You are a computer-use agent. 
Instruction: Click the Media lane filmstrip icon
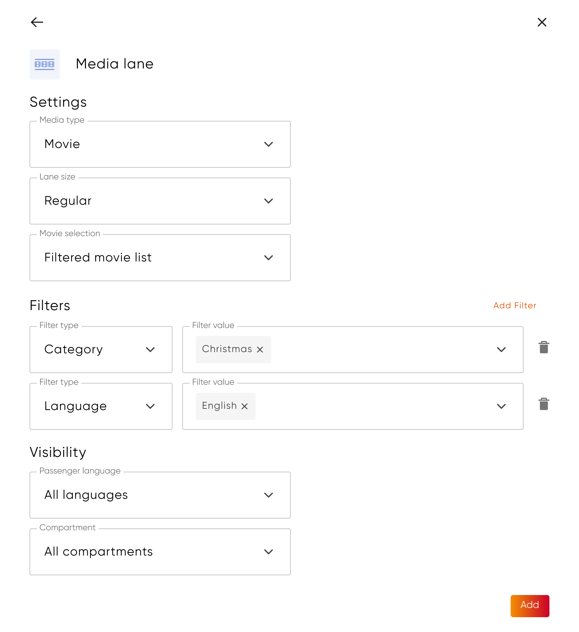[44, 64]
